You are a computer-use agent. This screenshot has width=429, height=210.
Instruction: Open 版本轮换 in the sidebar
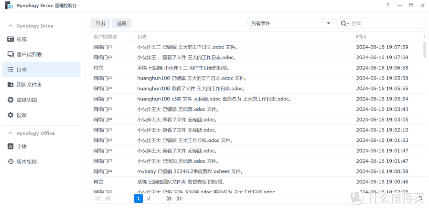[x=41, y=162]
